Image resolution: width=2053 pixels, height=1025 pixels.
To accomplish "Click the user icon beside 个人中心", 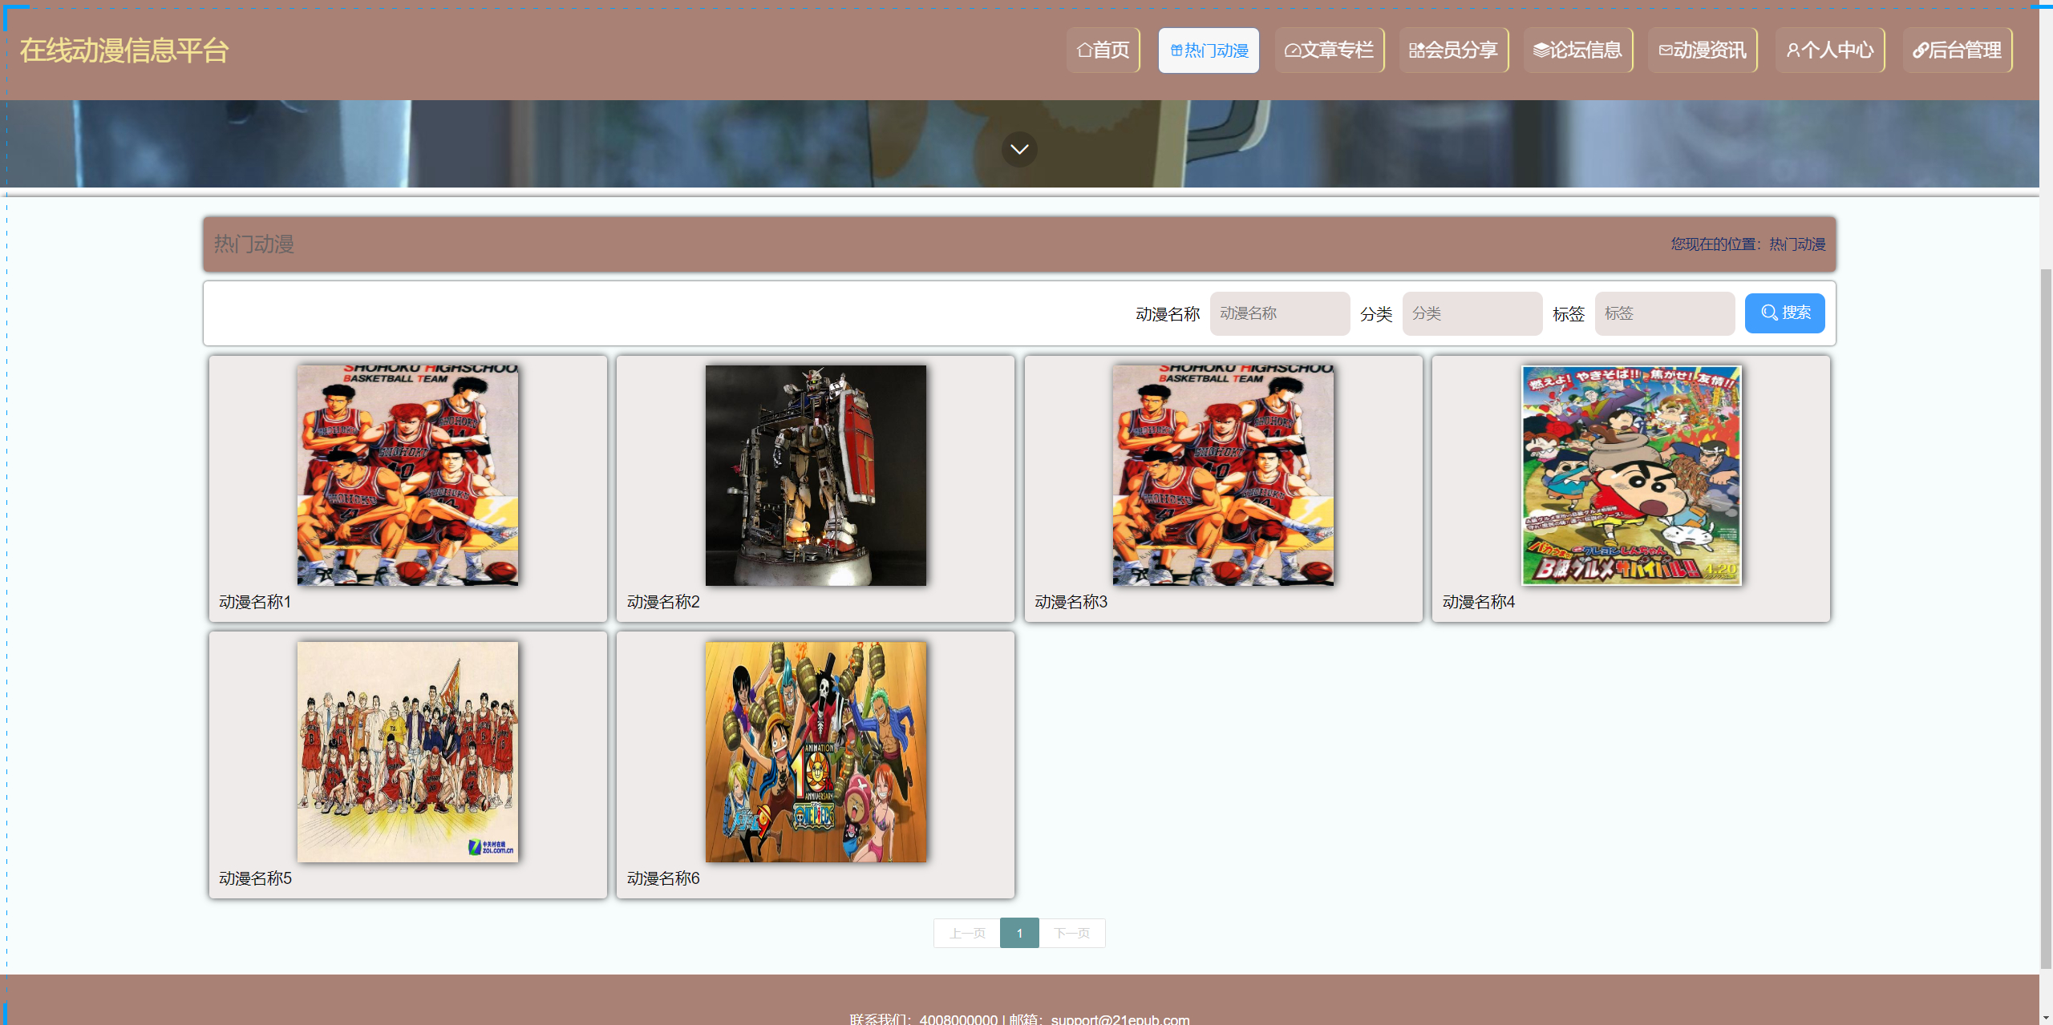I will click(1793, 50).
